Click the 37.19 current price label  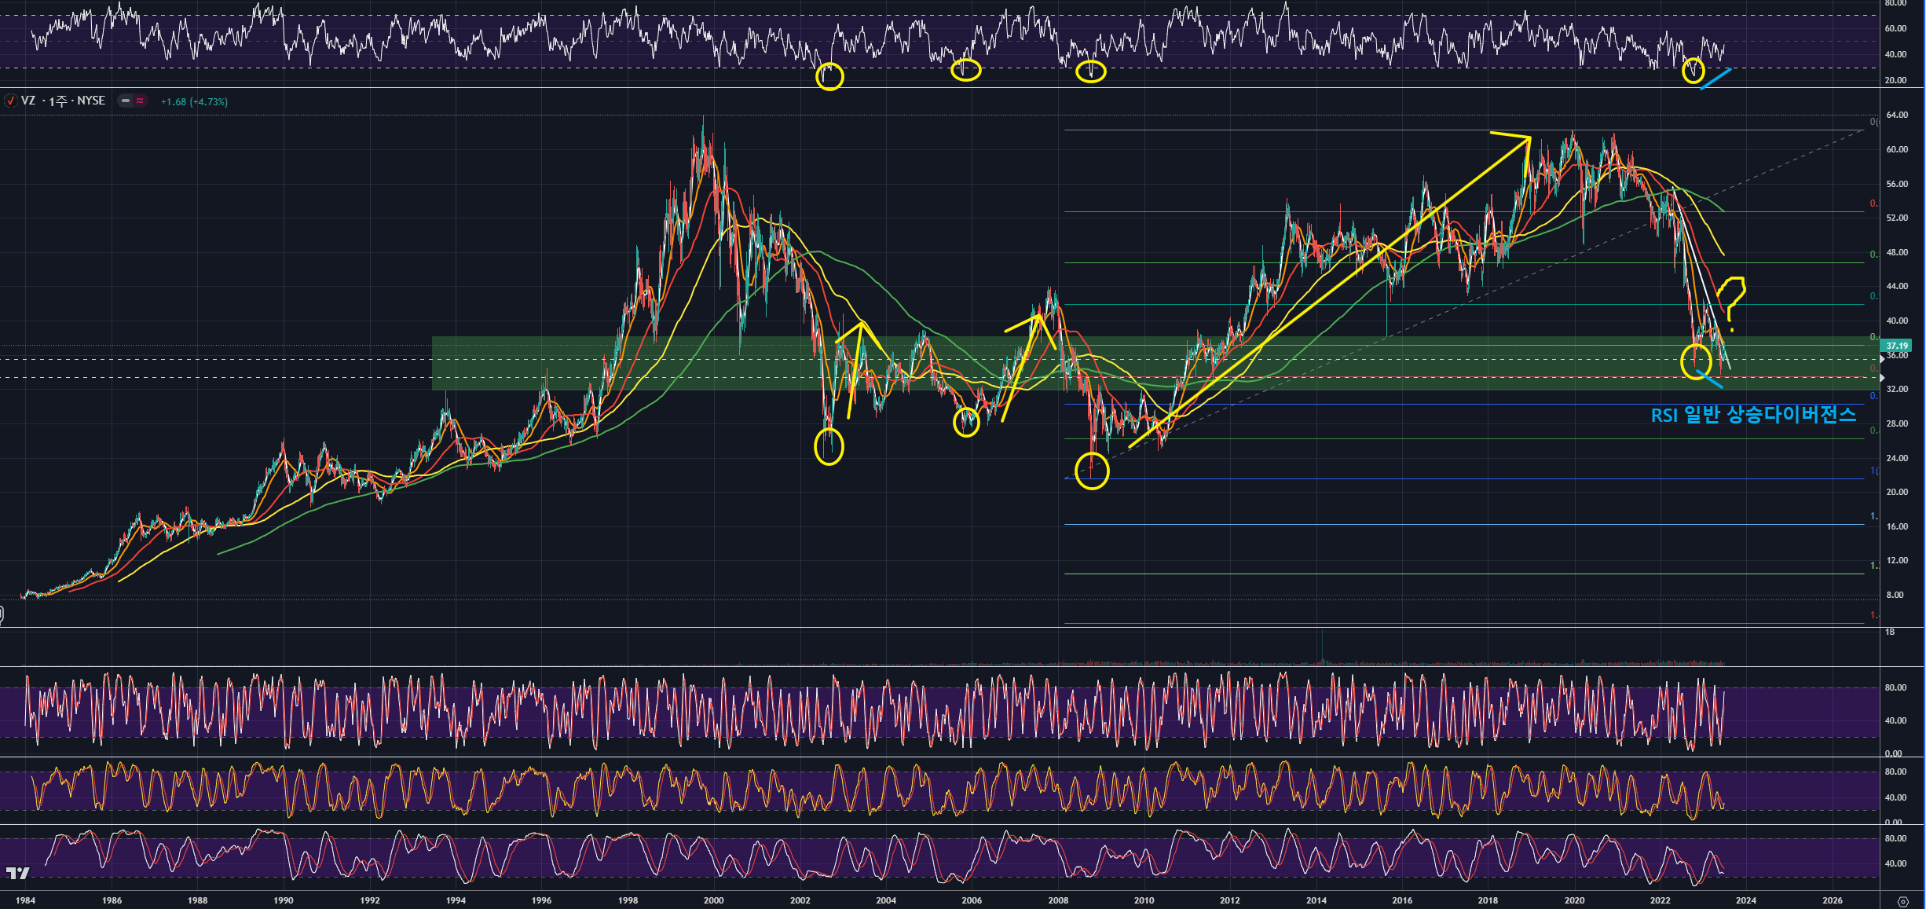tap(1897, 346)
